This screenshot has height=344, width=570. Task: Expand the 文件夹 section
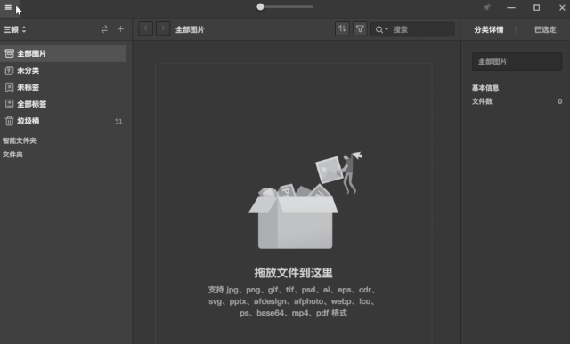click(12, 154)
